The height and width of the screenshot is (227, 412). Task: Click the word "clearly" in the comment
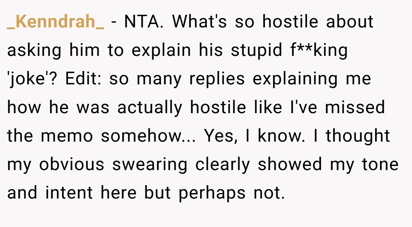point(223,165)
